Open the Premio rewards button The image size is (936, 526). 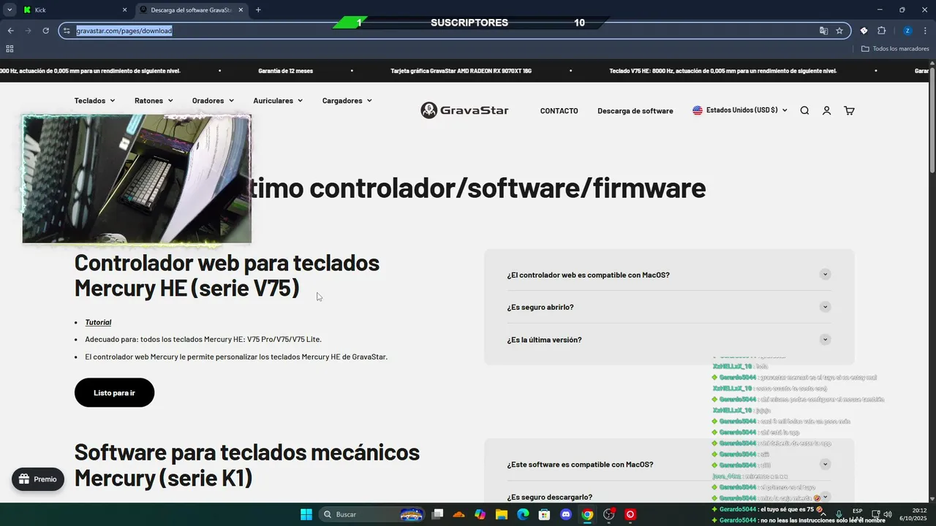[x=38, y=479]
